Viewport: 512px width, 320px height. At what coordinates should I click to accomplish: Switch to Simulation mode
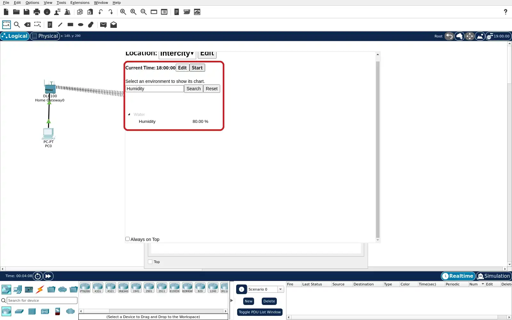[x=494, y=276]
